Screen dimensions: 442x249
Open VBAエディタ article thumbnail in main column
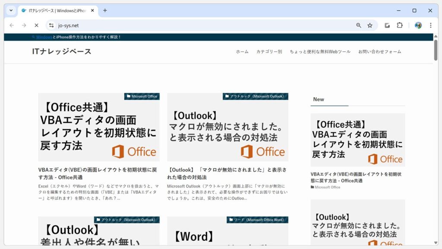coord(99,127)
